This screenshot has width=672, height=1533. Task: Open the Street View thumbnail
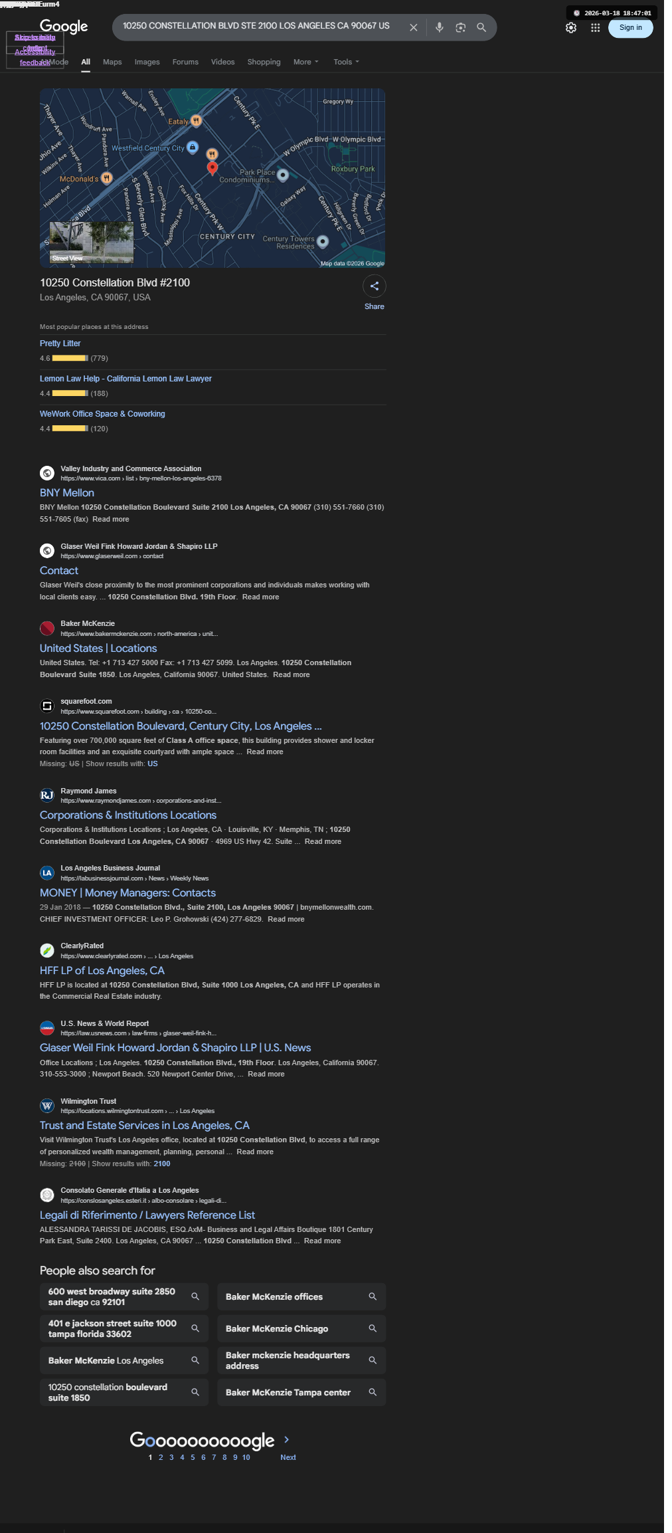pos(92,243)
